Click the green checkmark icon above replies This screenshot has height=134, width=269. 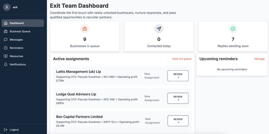tap(233, 29)
